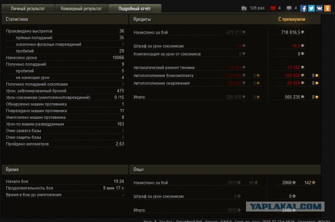This screenshot has width=335, height=222.
Task: Click the premium credits value 718 816,5
Action: [291, 32]
